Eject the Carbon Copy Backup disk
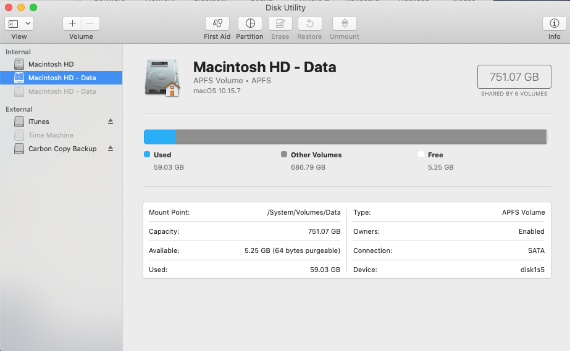This screenshot has height=351, width=570. 111,149
